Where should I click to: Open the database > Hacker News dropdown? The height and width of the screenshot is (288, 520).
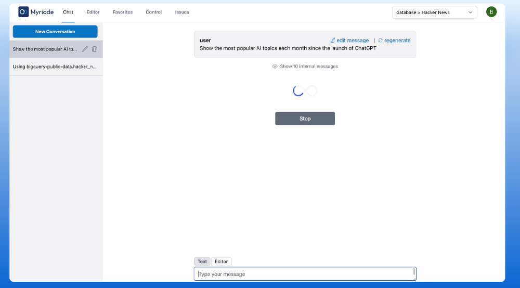pyautogui.click(x=434, y=12)
